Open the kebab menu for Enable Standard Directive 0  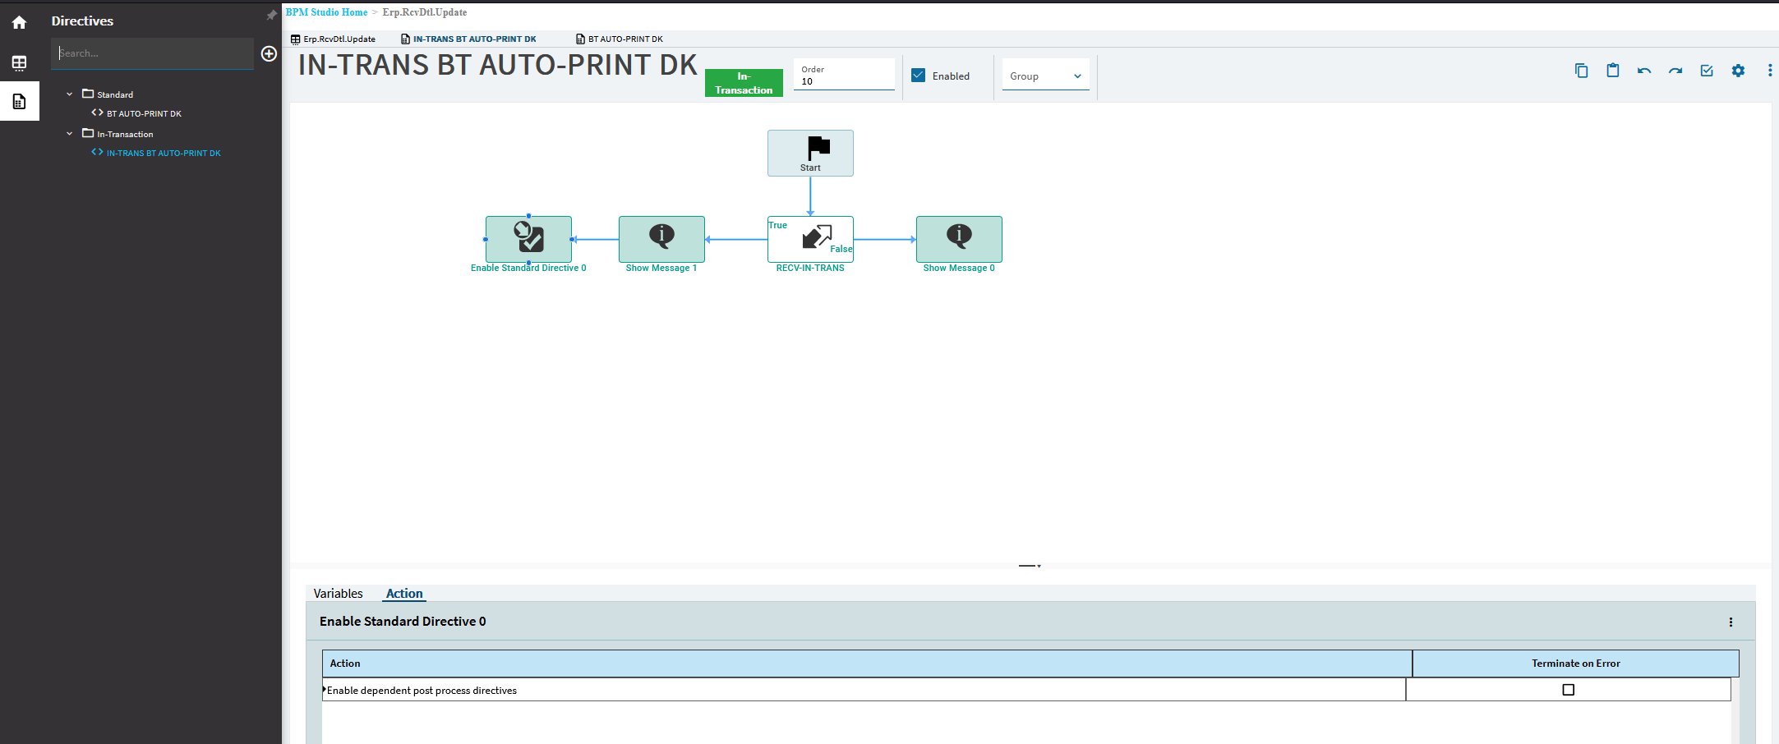[x=1731, y=622]
